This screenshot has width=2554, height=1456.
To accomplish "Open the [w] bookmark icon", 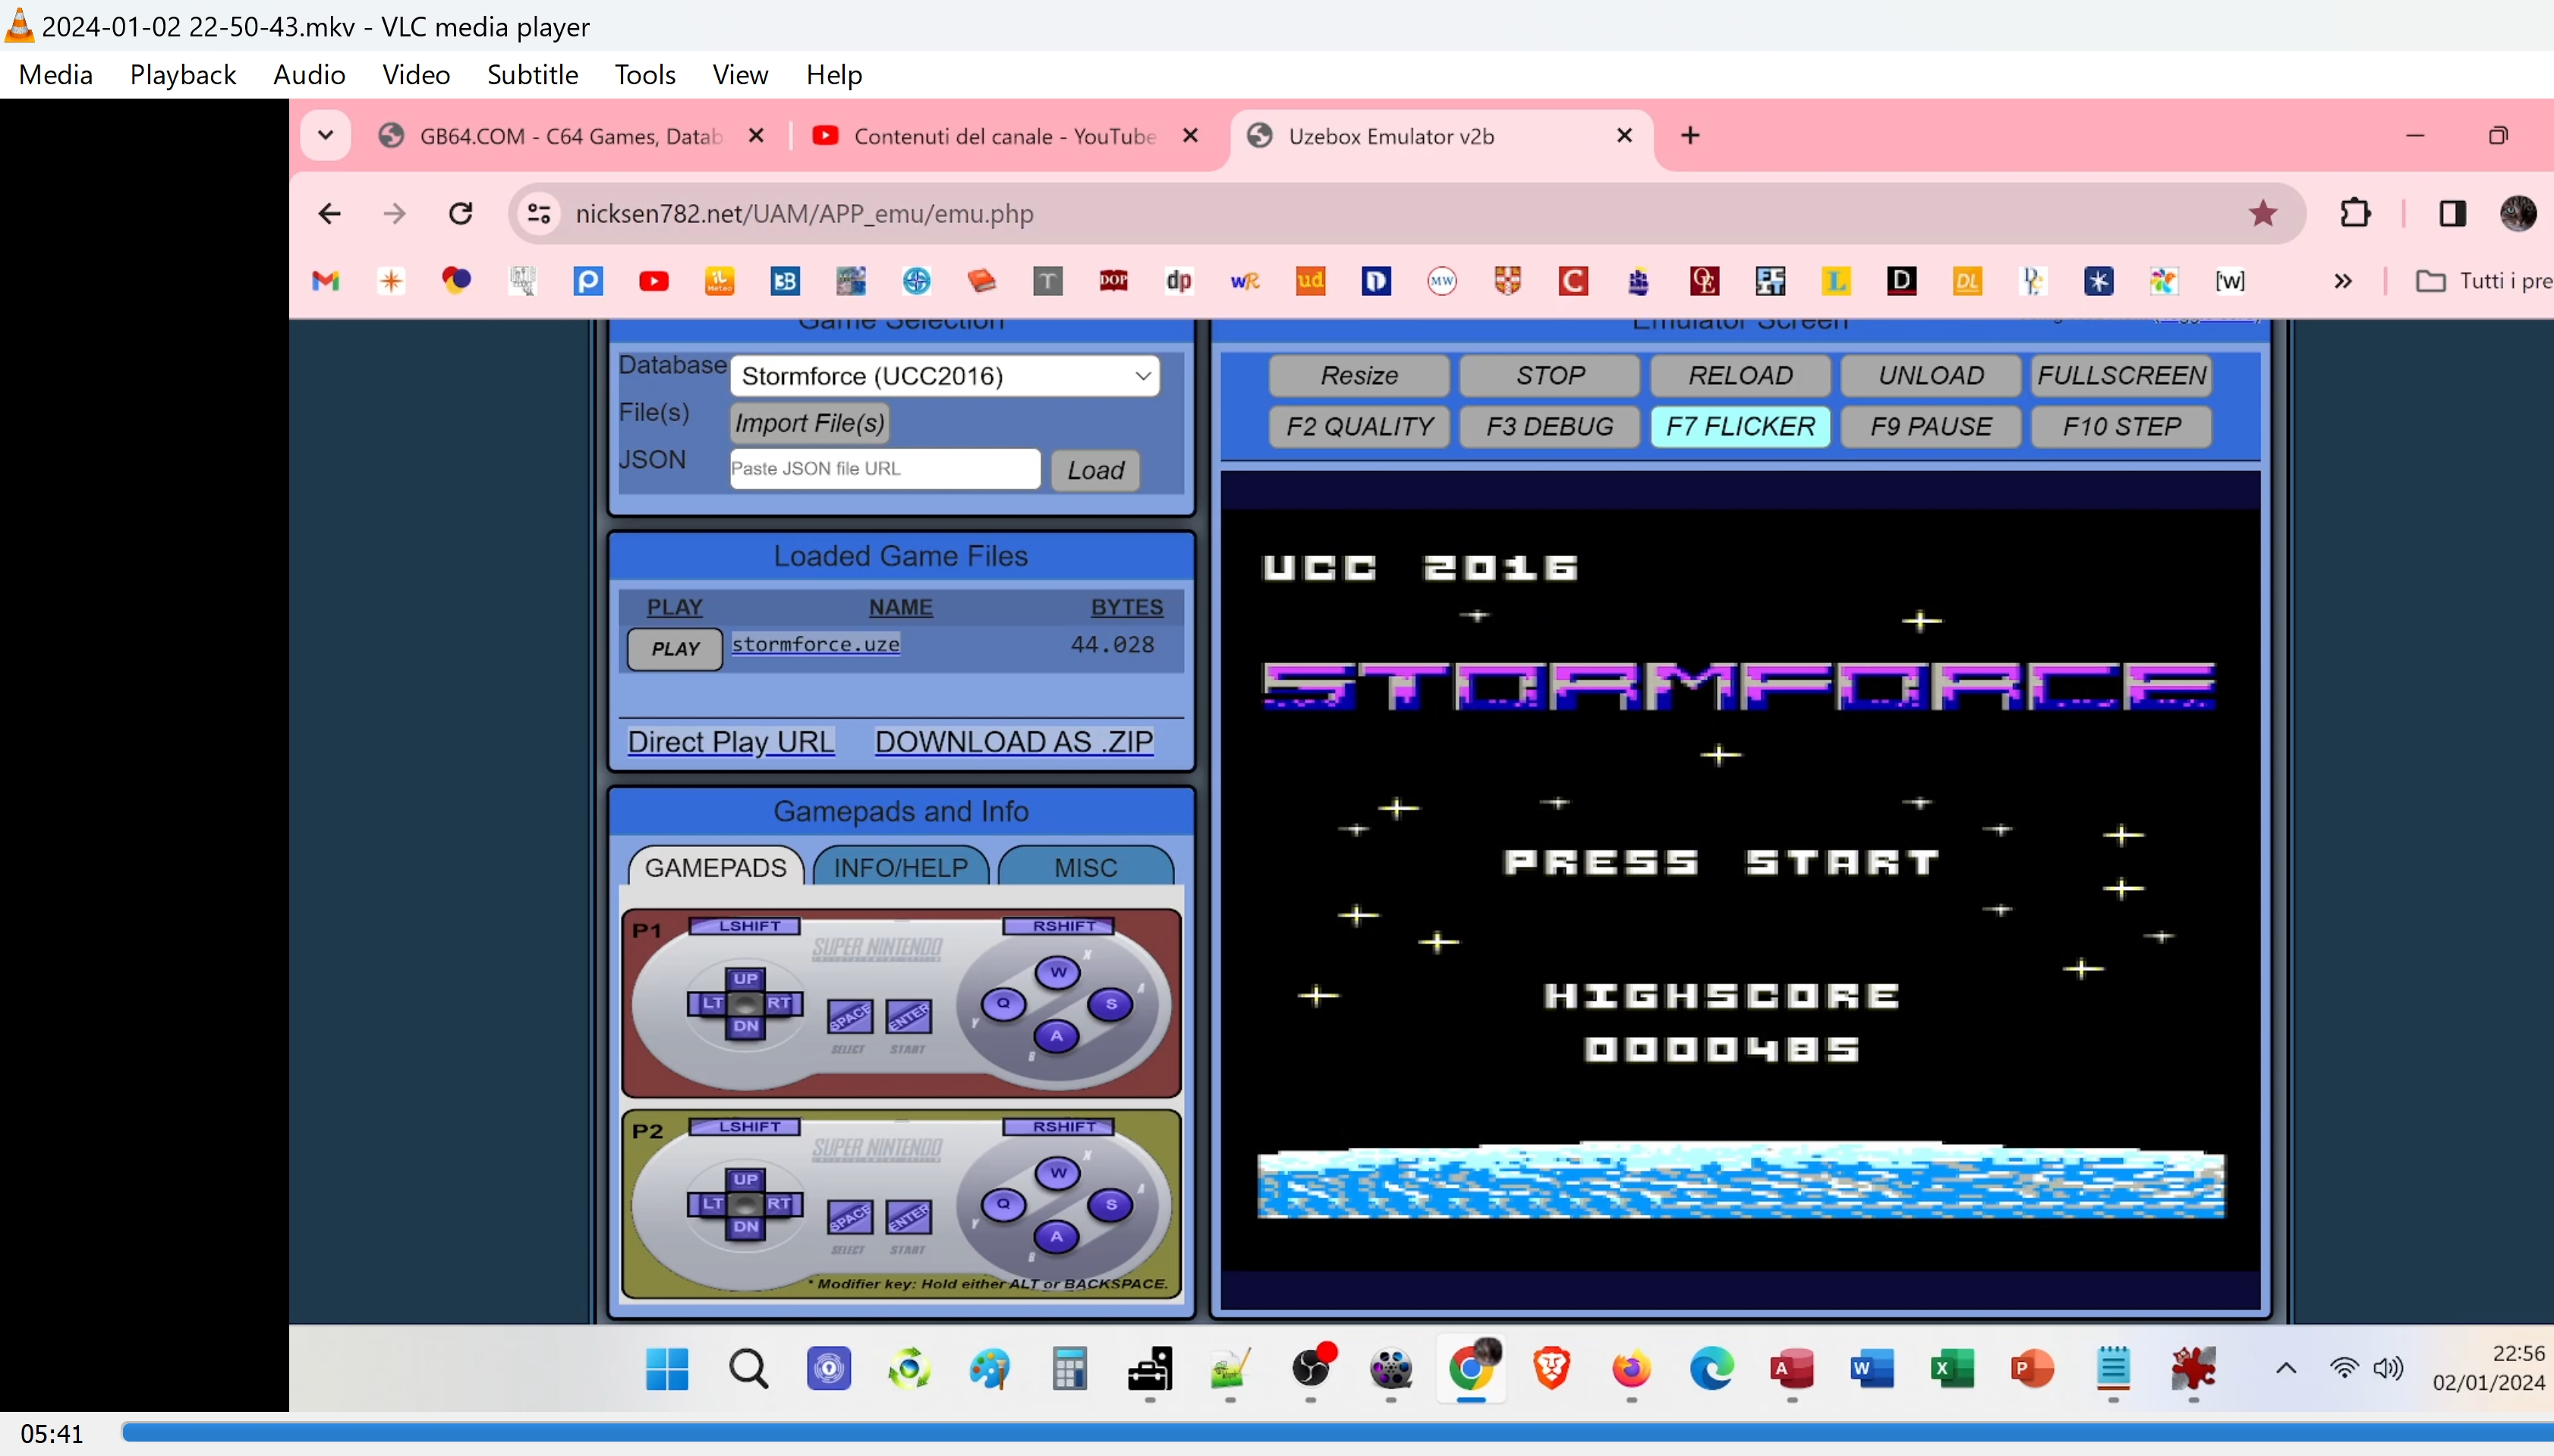I will (x=2229, y=281).
